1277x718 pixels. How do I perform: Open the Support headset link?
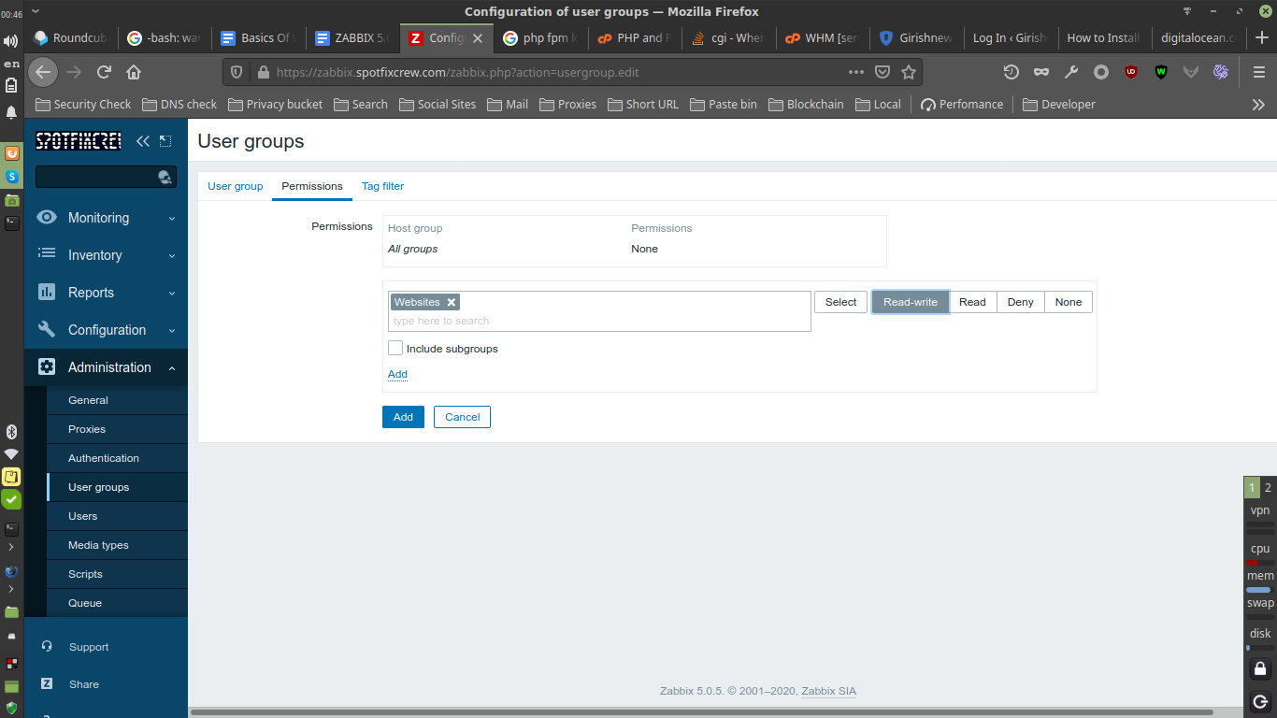tap(47, 647)
